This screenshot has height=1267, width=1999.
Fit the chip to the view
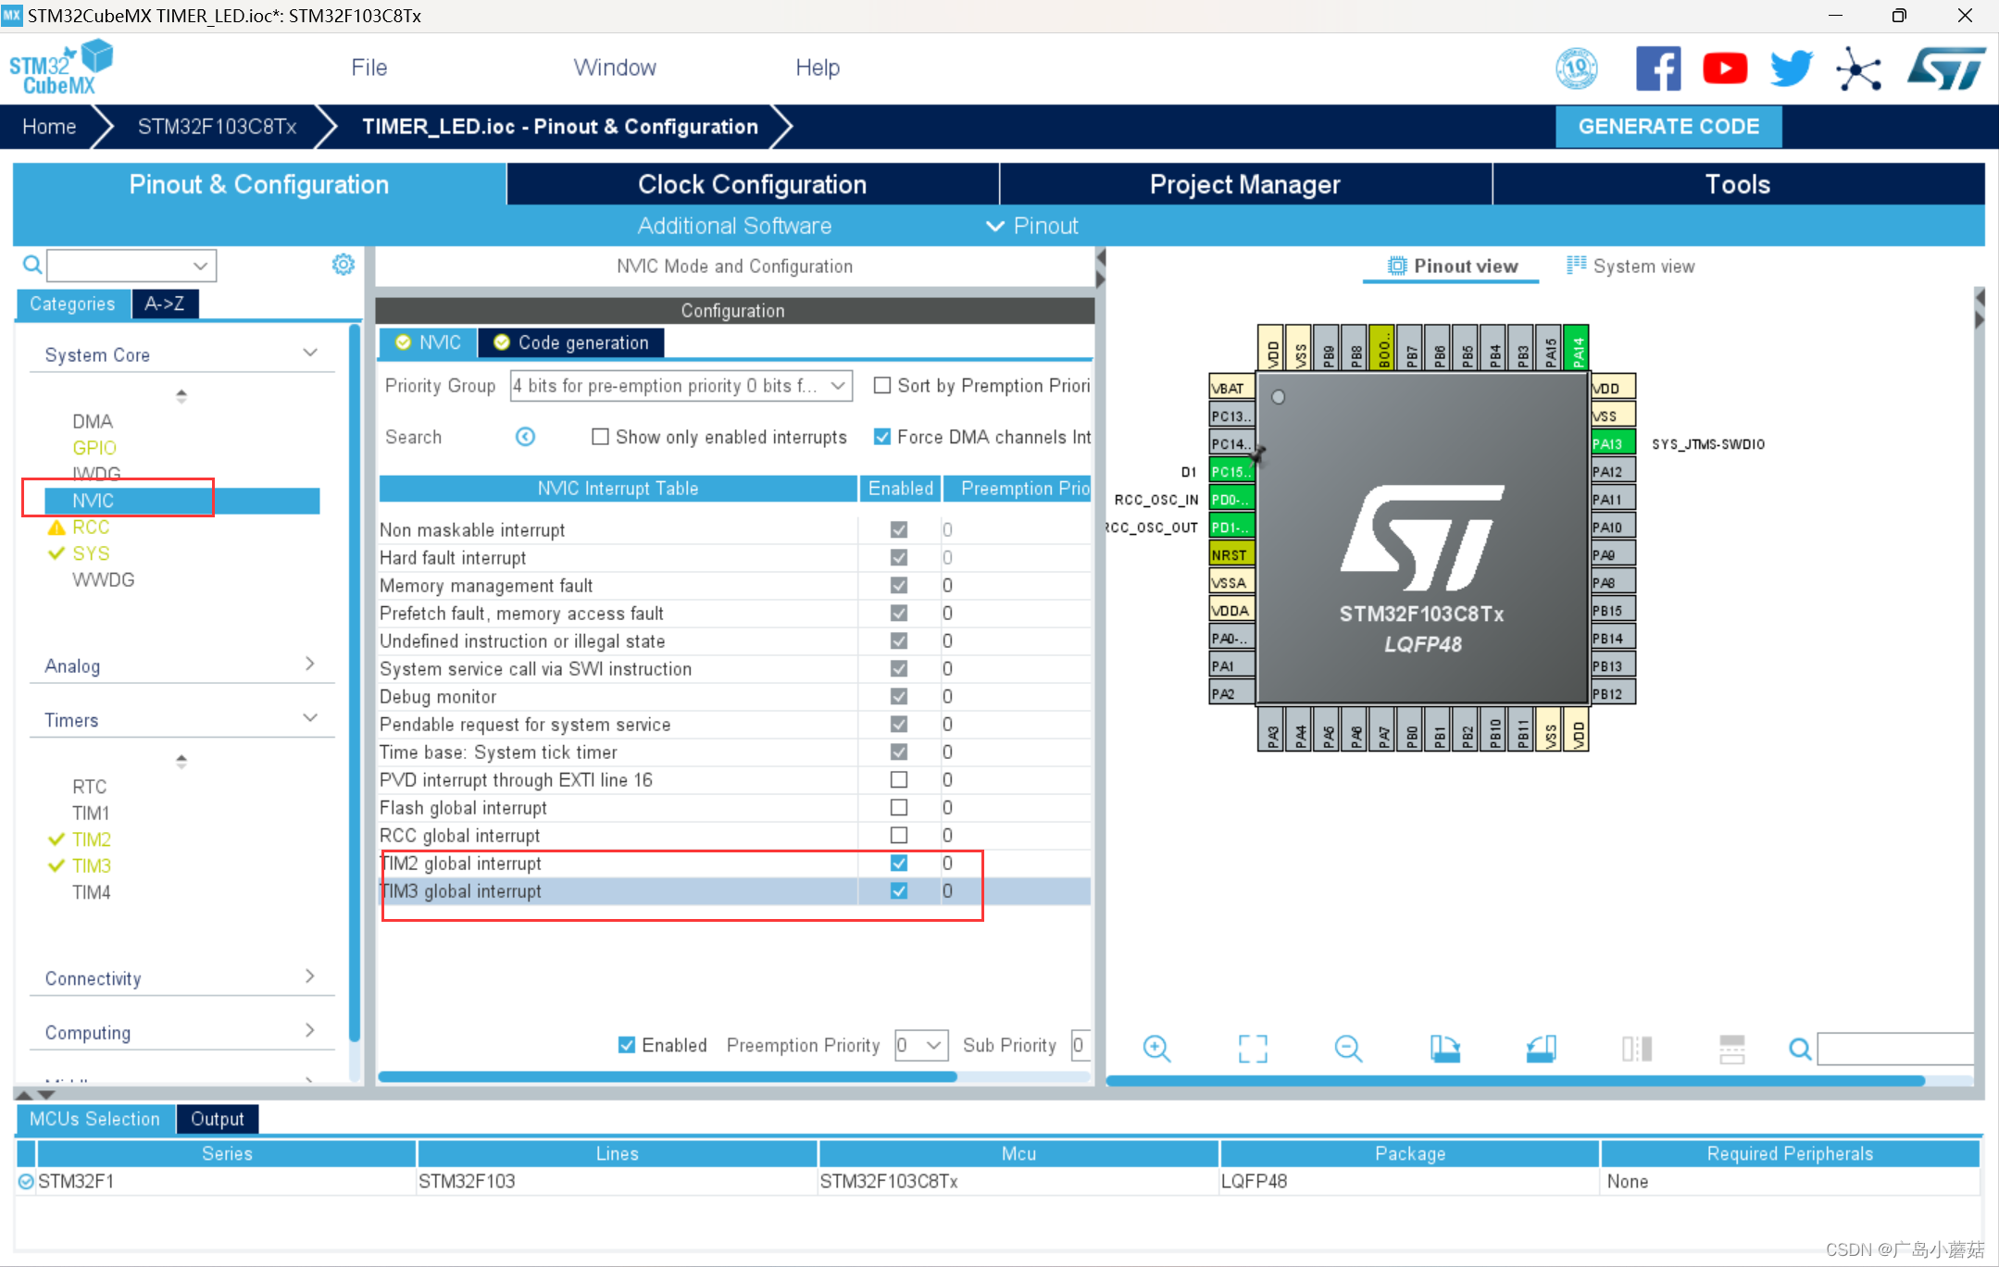[1253, 1049]
